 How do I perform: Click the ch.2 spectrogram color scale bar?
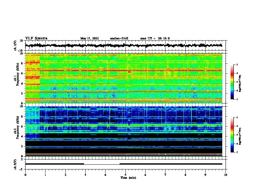click(x=232, y=135)
